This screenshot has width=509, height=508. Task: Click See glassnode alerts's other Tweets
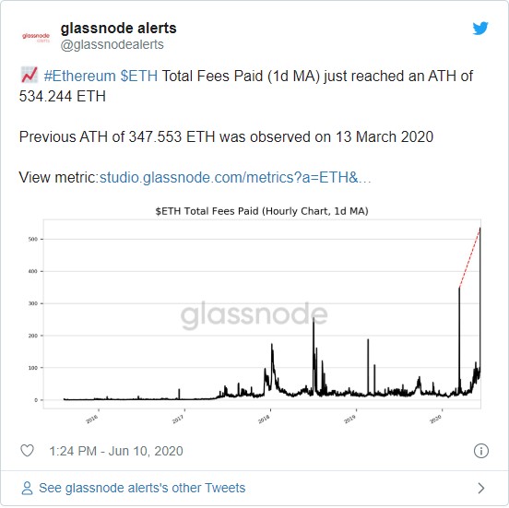[x=142, y=489]
